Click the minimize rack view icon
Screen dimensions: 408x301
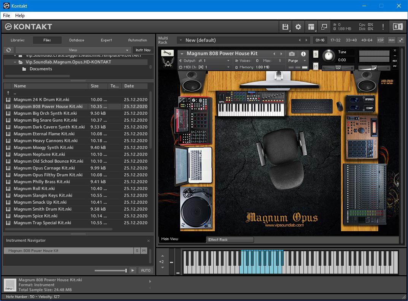pos(402,40)
